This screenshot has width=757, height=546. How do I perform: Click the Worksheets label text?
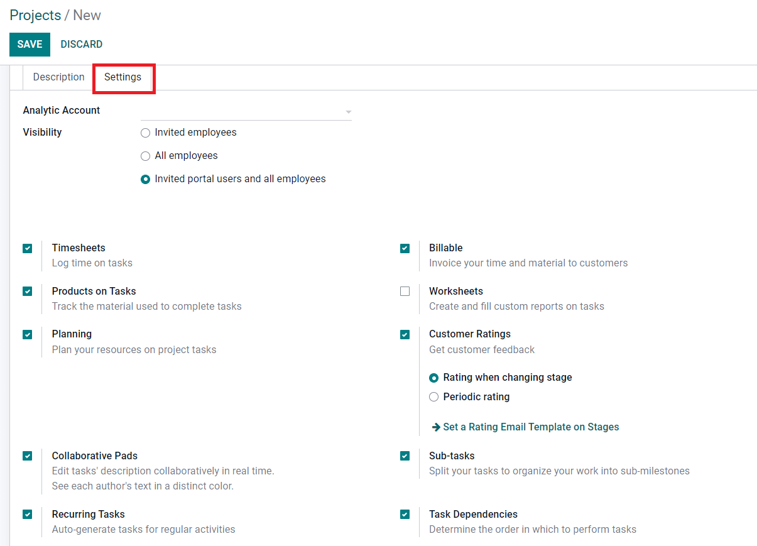pos(456,292)
